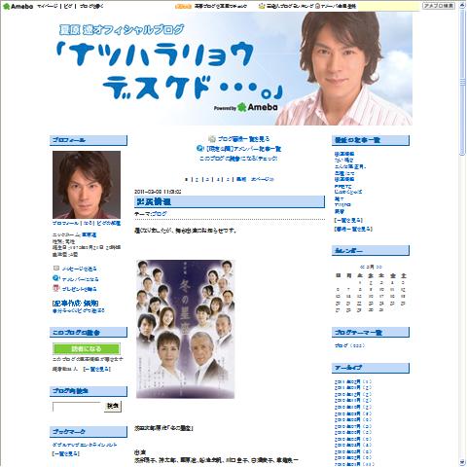This screenshot has width=467, height=467.
Task: Click the orange badge in the top bar
Action: click(x=184, y=6)
